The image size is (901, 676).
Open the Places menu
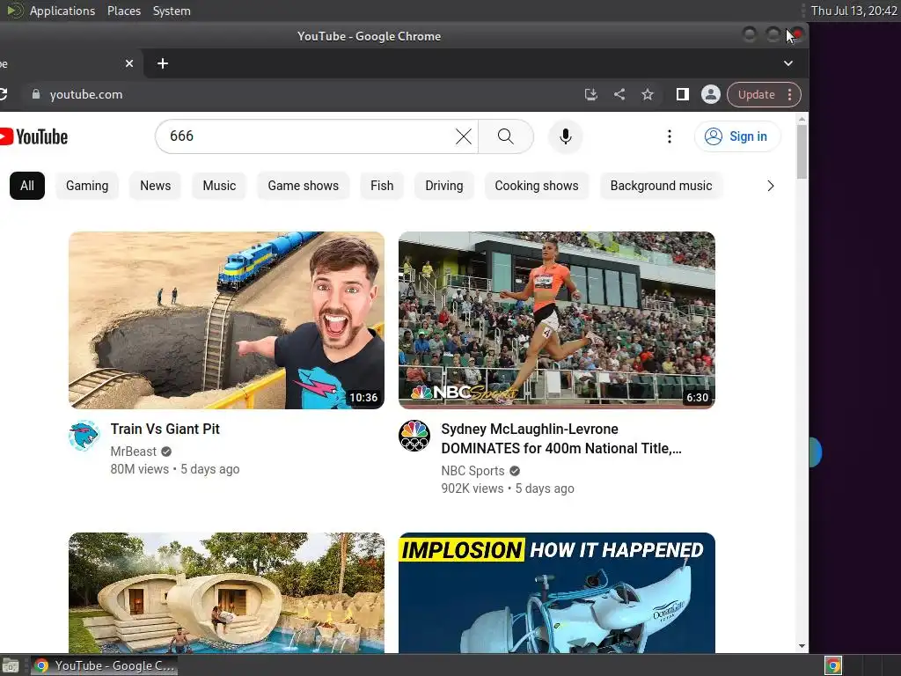pos(123,11)
